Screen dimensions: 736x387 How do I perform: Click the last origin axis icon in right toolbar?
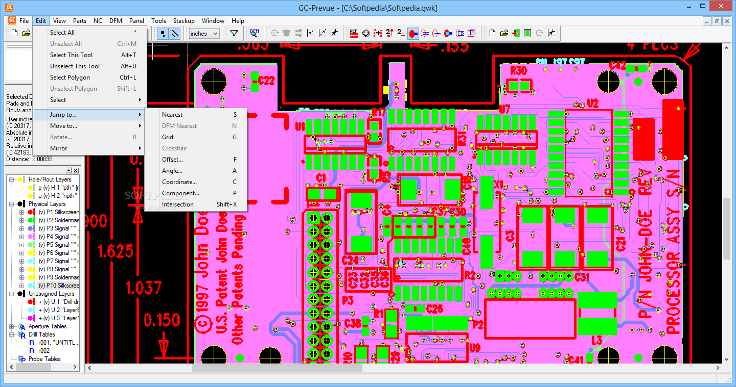(551, 33)
